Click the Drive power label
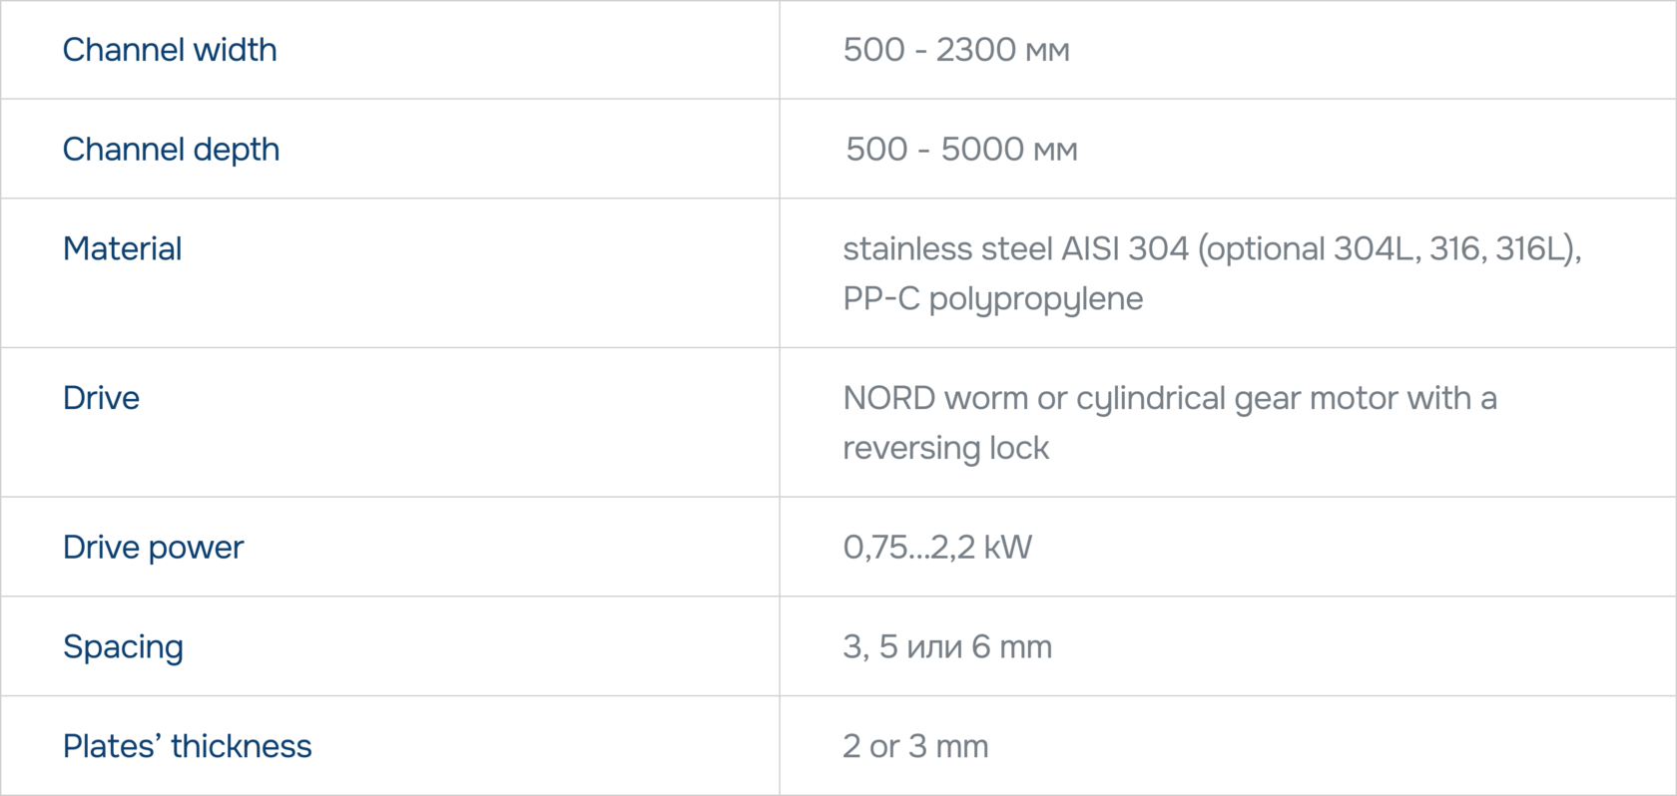The image size is (1677, 796). click(153, 547)
